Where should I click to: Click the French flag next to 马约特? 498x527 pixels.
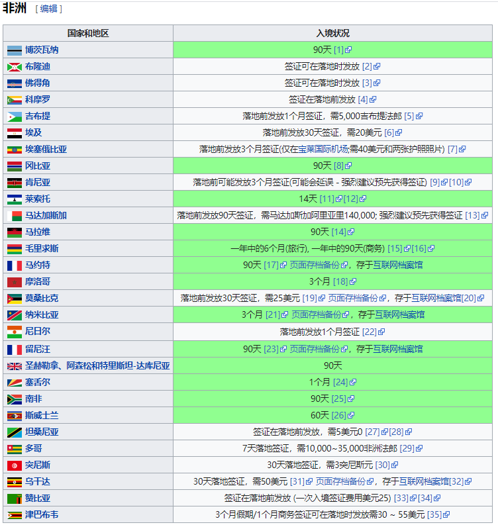coord(15,265)
